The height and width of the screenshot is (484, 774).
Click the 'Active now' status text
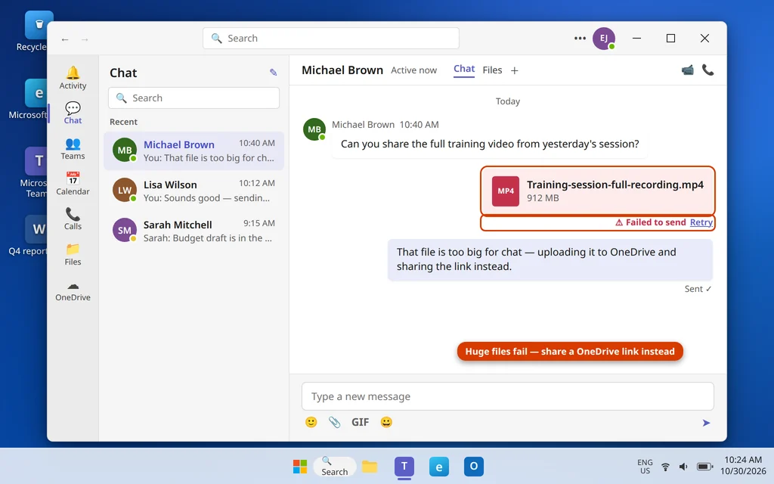(x=413, y=70)
